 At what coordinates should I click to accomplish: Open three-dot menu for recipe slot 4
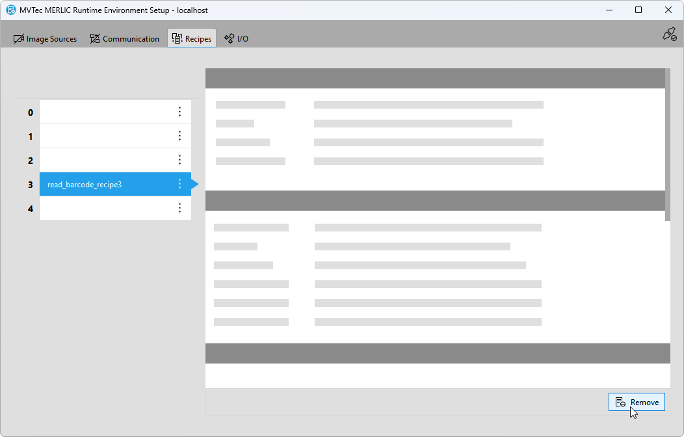(180, 208)
